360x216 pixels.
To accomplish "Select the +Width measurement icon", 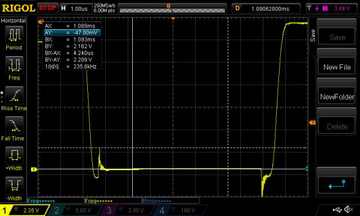I will pos(14,156).
